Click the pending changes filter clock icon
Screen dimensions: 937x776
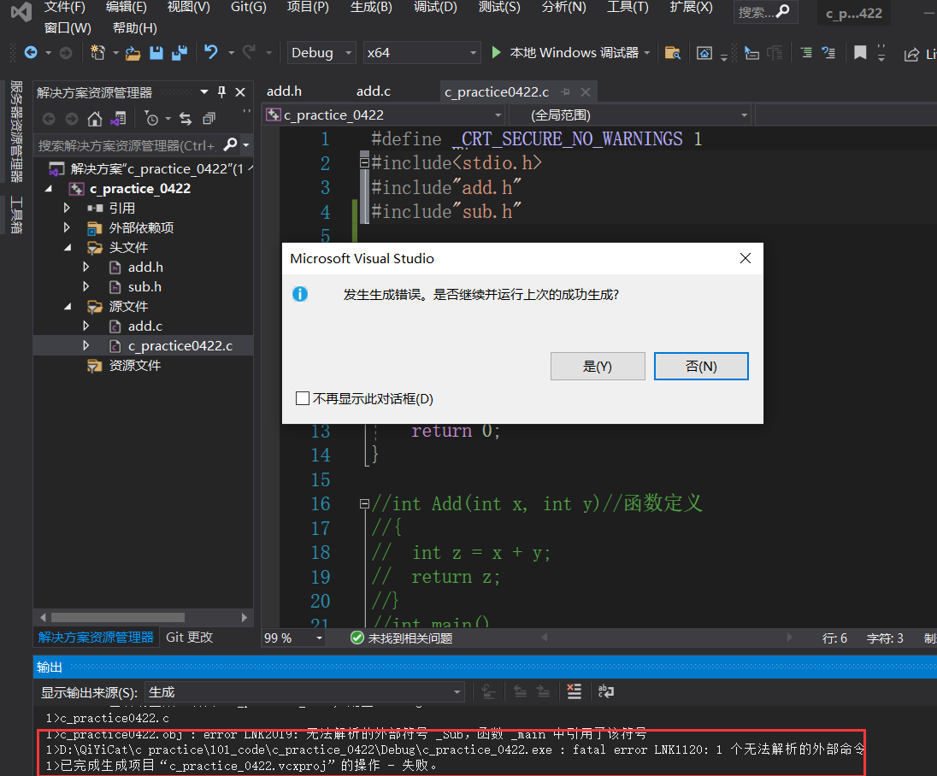(152, 119)
